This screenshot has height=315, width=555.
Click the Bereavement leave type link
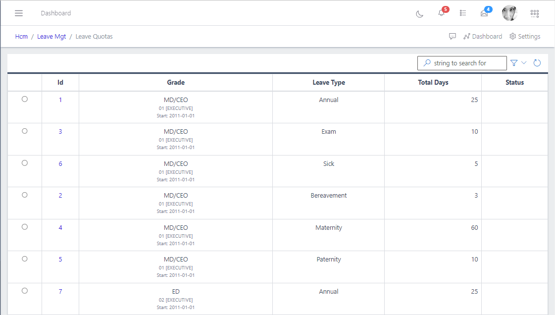click(x=328, y=195)
